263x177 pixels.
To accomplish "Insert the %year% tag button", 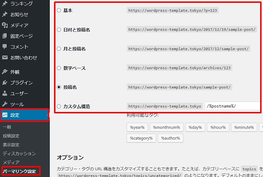I will 137,127.
